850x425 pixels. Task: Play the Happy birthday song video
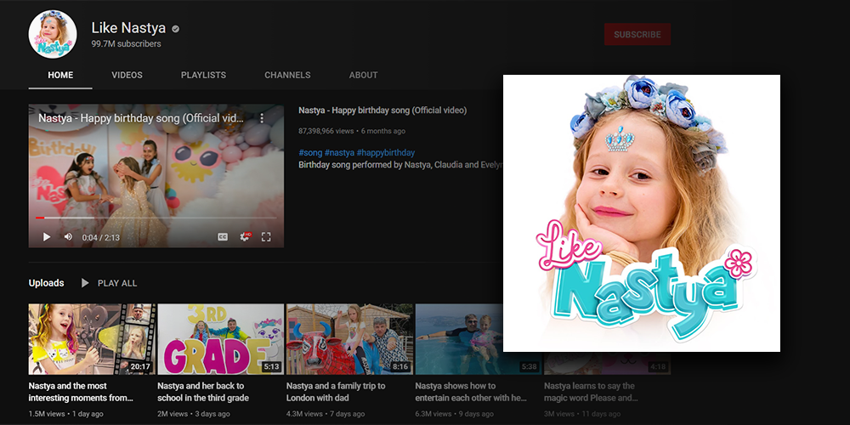[47, 237]
